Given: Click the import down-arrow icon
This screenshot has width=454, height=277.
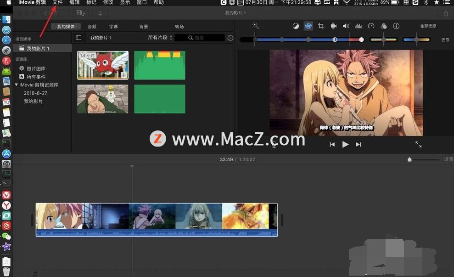Looking at the screenshot, I should [x=100, y=13].
